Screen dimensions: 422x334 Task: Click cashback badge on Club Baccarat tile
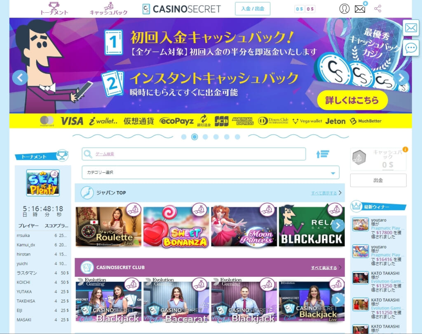(x=200, y=285)
